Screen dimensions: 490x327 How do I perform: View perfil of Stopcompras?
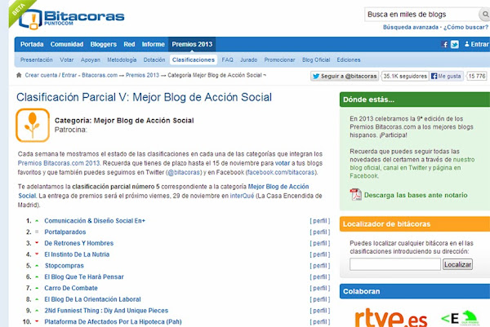pyautogui.click(x=320, y=266)
